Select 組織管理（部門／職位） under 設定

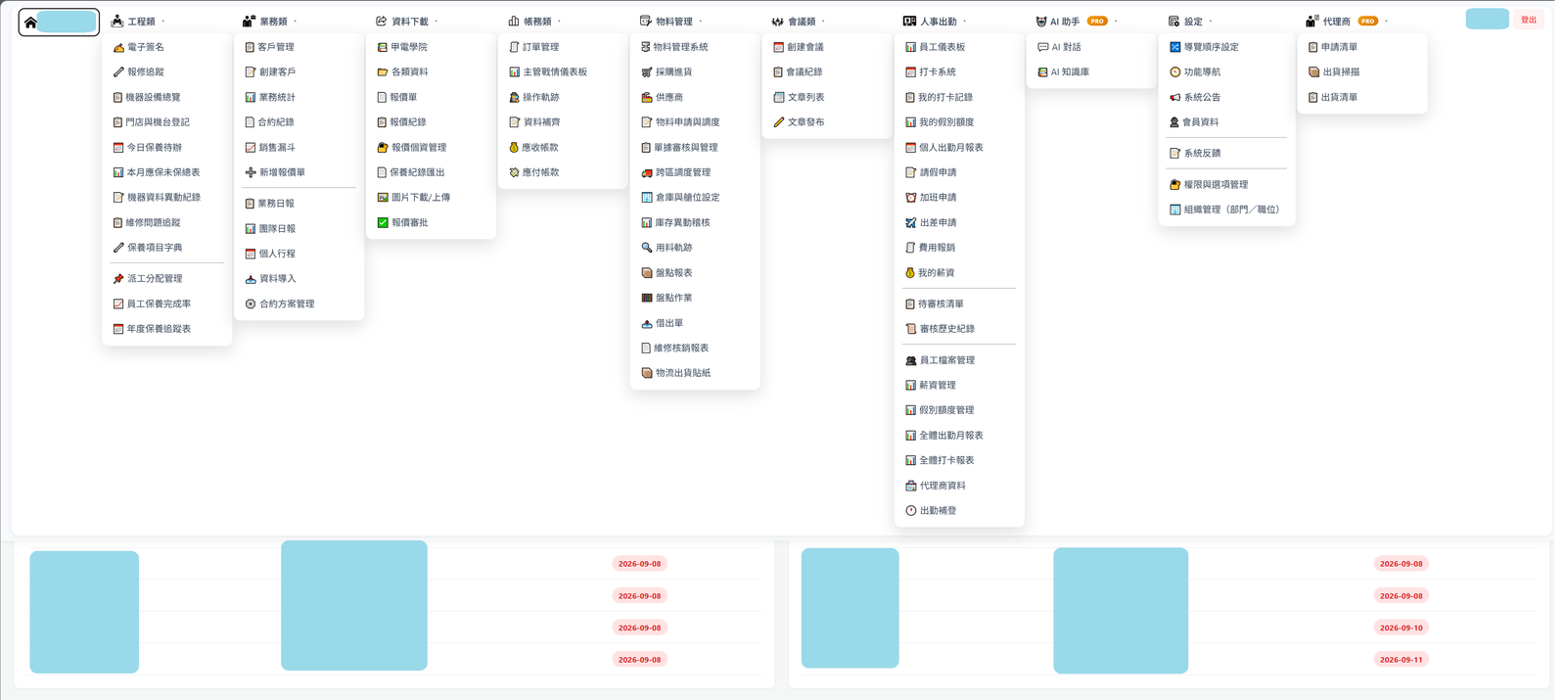coord(1225,210)
